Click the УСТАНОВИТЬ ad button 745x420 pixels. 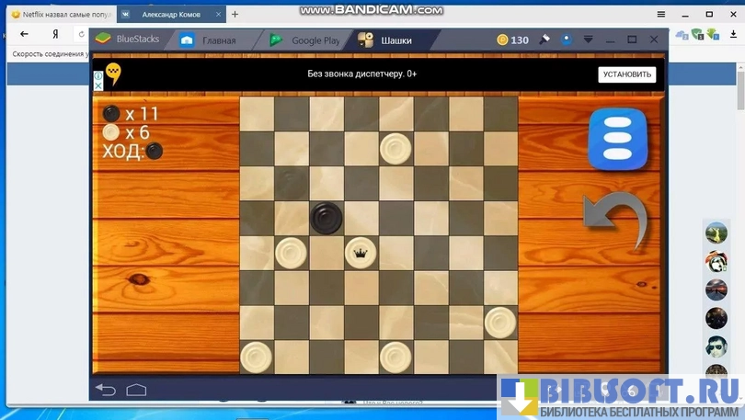tap(626, 74)
